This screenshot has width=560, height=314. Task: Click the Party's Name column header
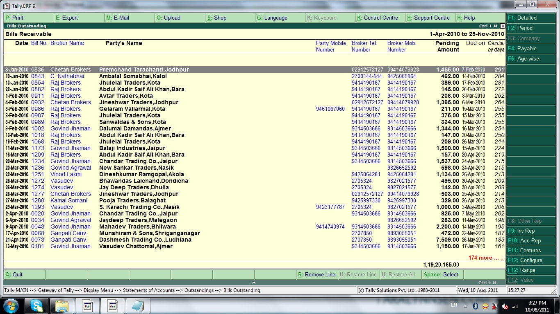point(124,43)
